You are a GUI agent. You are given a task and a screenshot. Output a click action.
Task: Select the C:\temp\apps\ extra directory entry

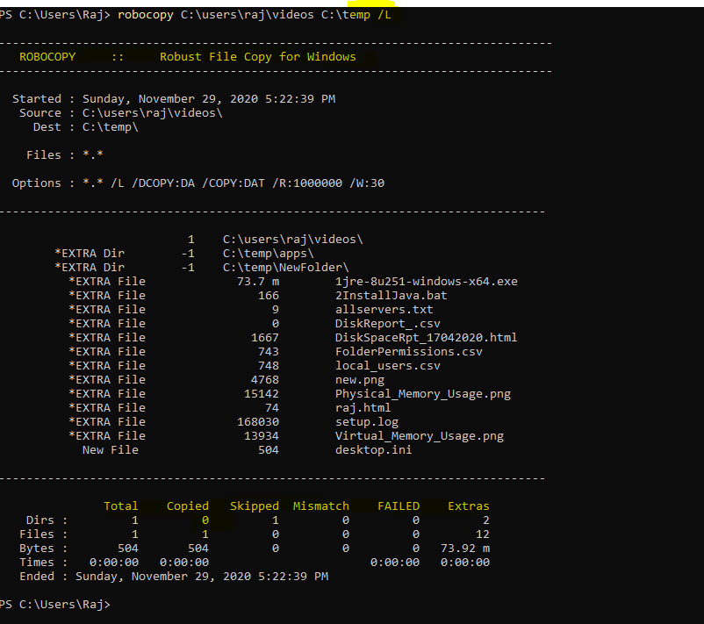pos(268,253)
